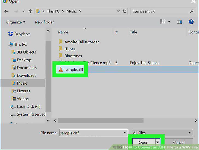The width and height of the screenshot is (199, 150).
Task: Go to Desktop in sidebar
Action: point(21,60)
